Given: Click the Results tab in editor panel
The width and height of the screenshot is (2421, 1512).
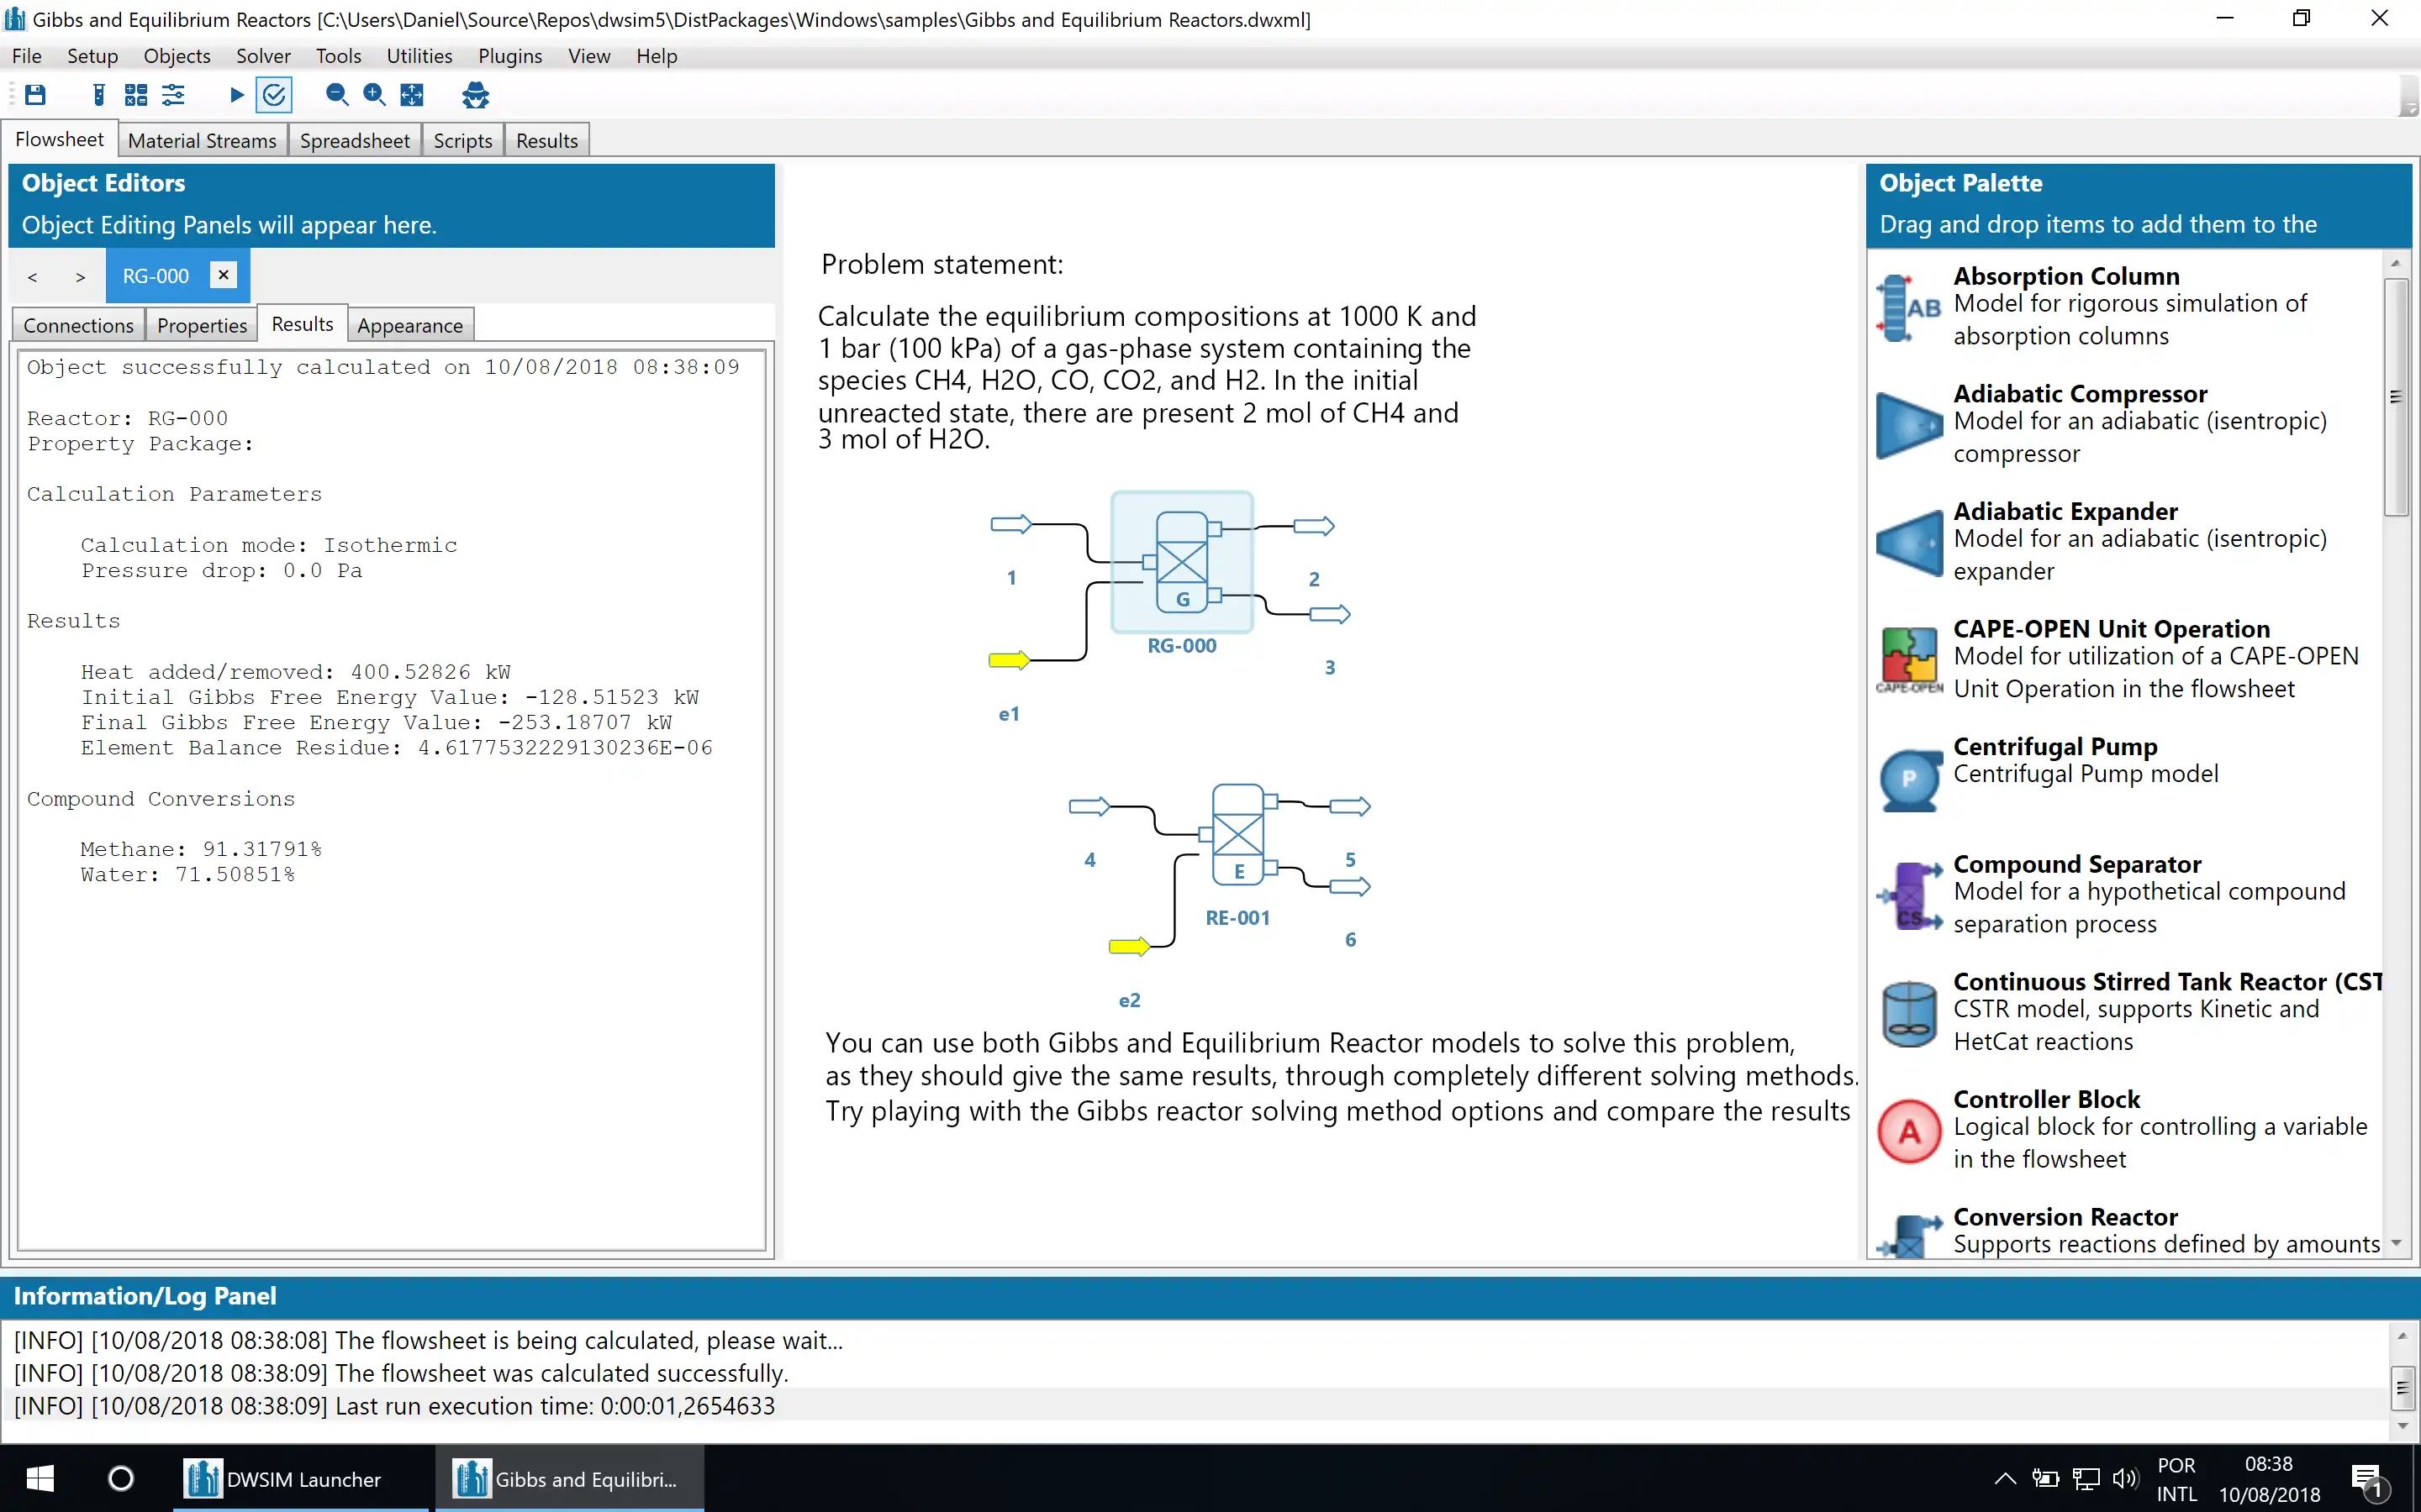Looking at the screenshot, I should [303, 323].
